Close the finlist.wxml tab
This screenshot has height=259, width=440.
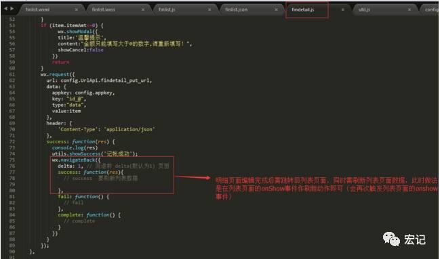click(77, 9)
